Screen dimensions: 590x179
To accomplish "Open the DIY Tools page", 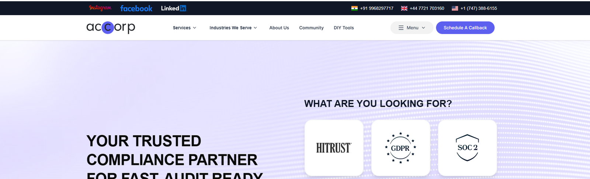I will tap(344, 28).
